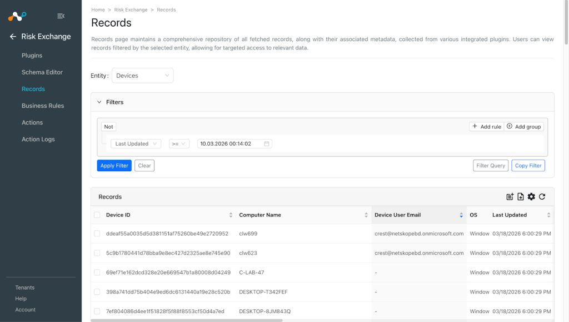Open Plugins in the sidebar

(32, 56)
